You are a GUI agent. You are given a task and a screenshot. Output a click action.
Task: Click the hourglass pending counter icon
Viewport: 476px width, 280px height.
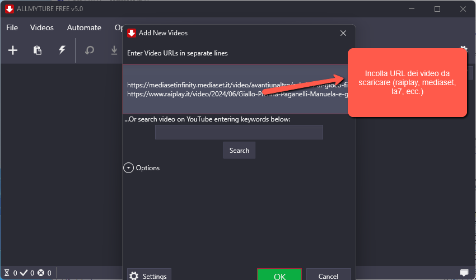click(7, 273)
